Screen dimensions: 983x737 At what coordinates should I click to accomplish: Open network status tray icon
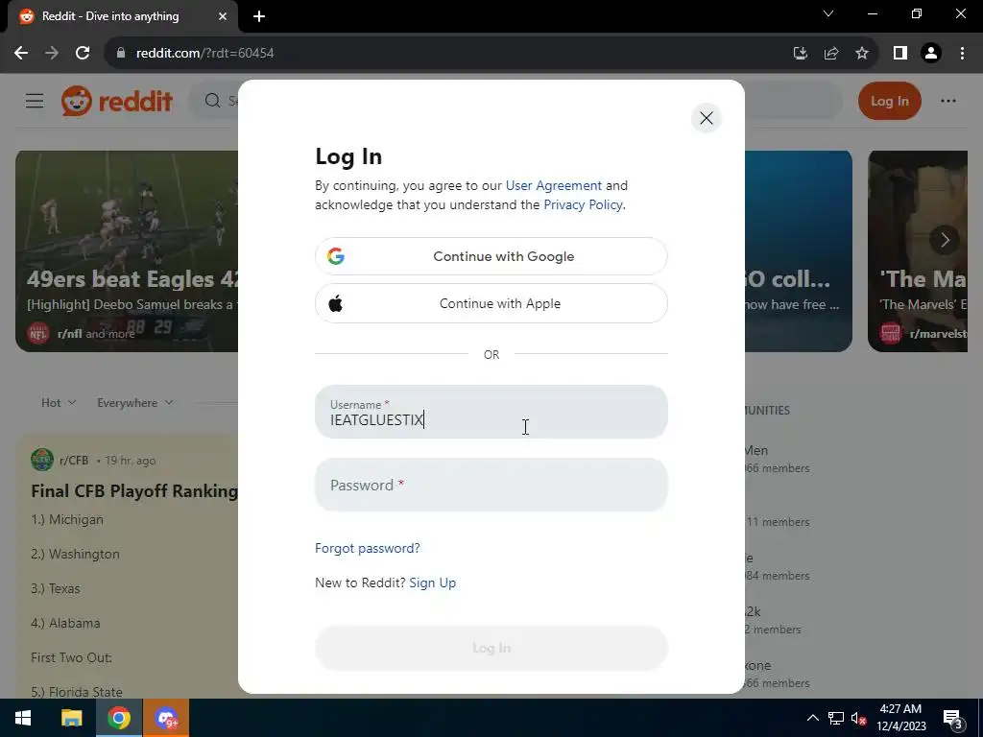tap(836, 718)
